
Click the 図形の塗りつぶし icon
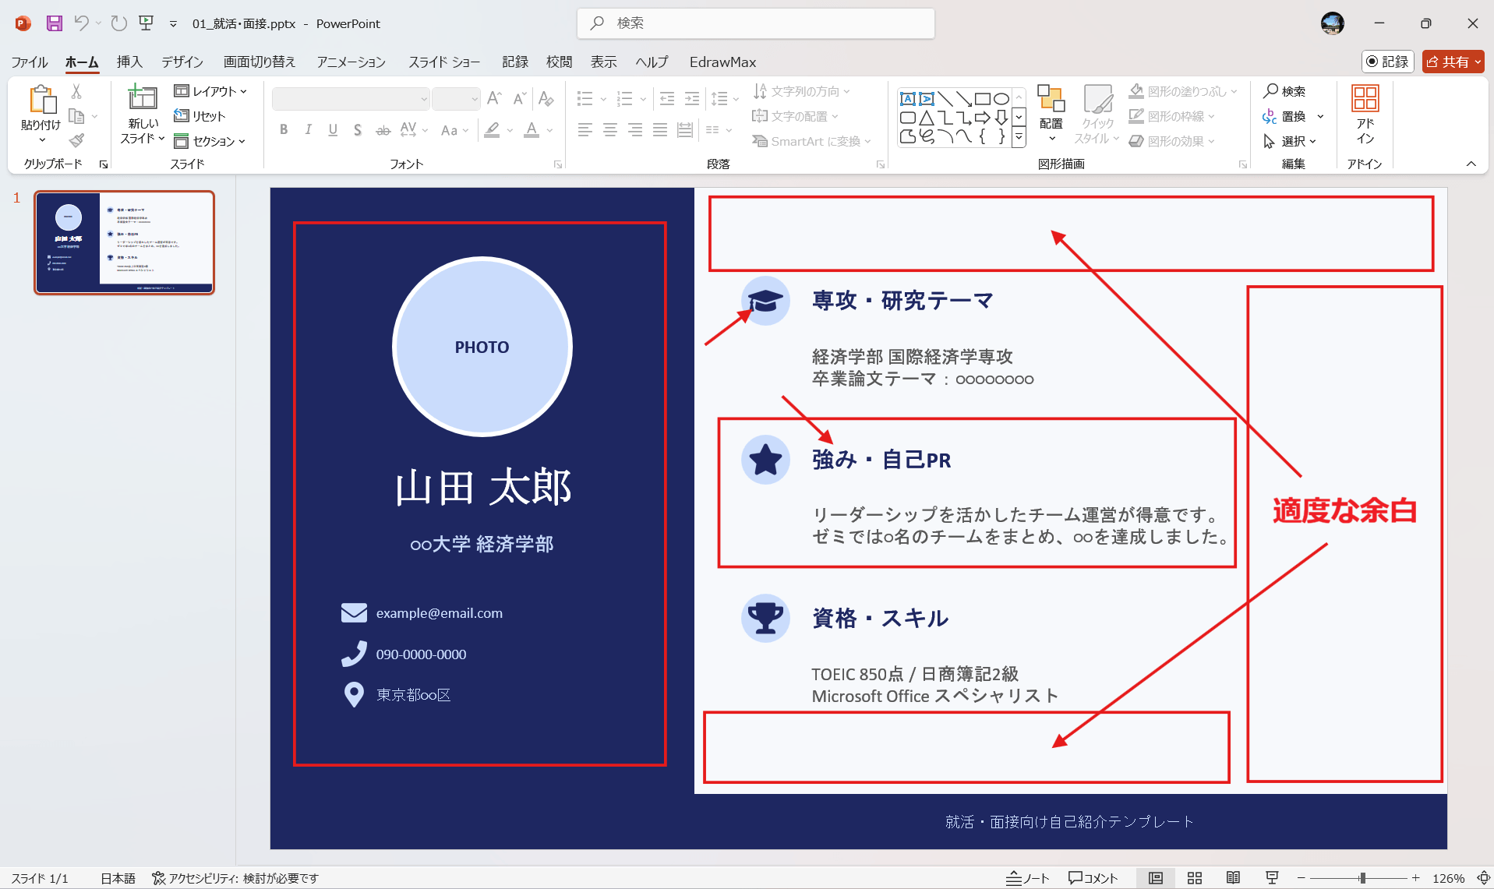1137,91
